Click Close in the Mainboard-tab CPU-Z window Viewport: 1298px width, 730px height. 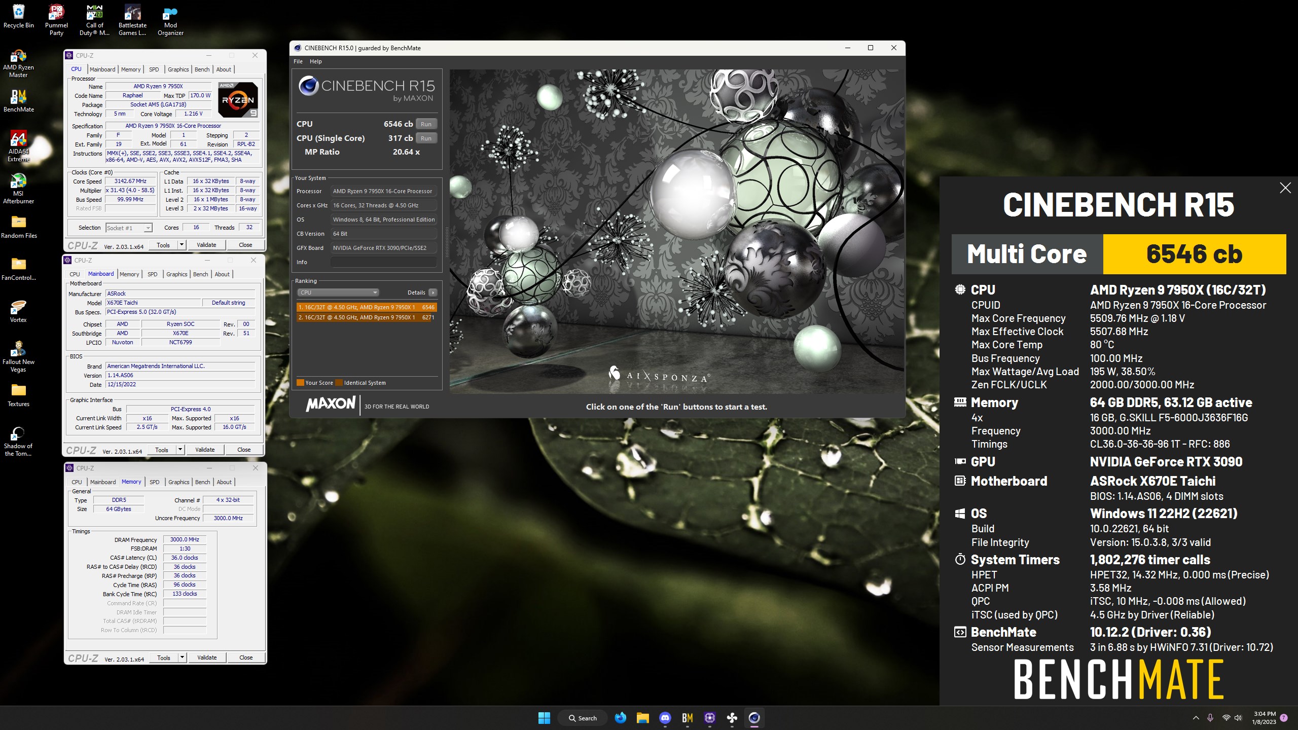[244, 450]
